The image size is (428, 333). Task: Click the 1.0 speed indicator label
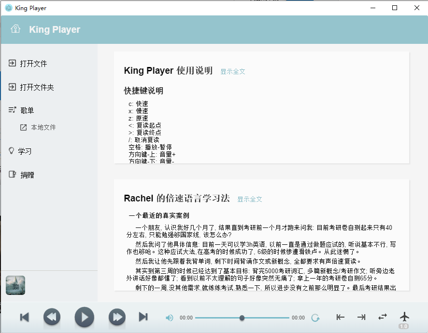pos(404,326)
